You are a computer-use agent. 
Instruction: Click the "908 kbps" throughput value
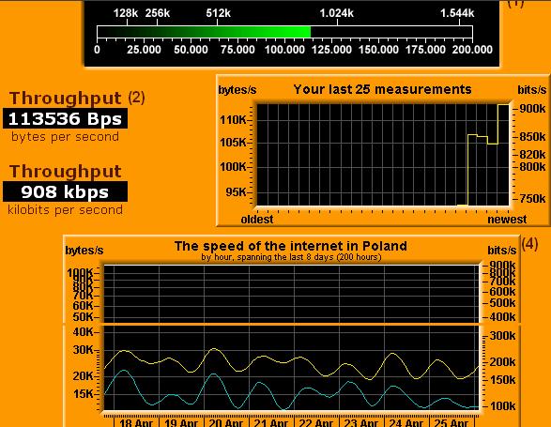click(x=65, y=191)
